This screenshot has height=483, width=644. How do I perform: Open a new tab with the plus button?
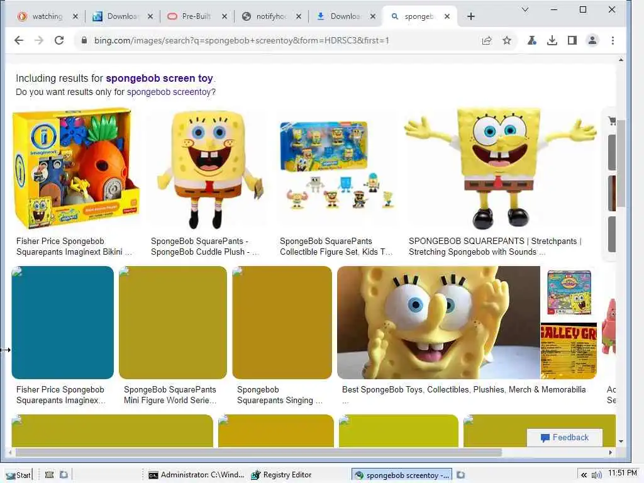pos(471,16)
